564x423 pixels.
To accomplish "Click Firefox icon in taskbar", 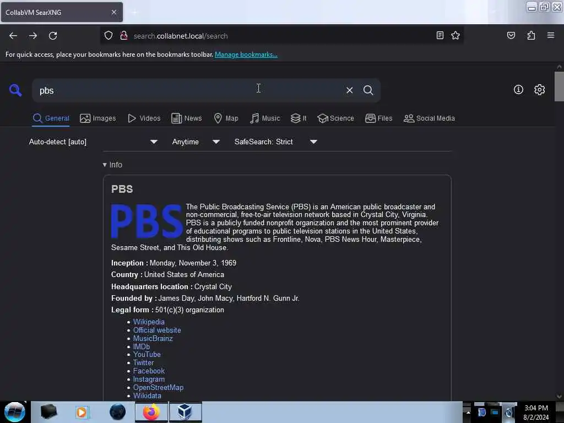I will [x=151, y=412].
